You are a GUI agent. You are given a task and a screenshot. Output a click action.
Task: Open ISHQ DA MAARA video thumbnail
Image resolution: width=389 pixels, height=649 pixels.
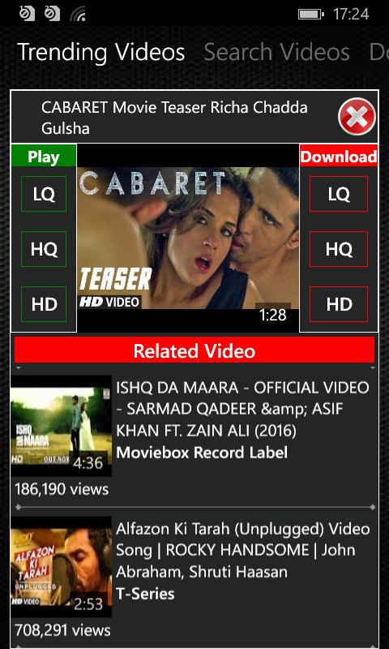click(61, 426)
